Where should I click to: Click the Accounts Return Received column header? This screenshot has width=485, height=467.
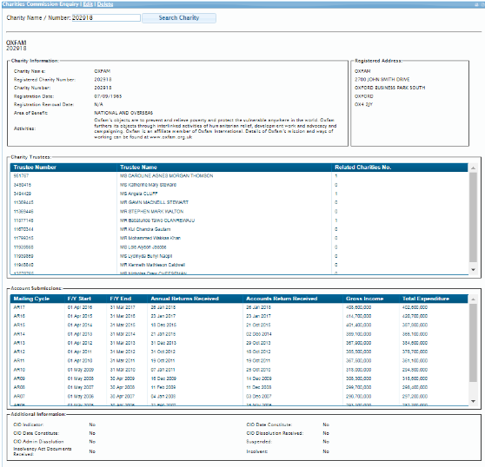pos(293,299)
